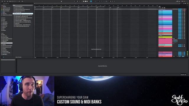Toggle the metronome in control bar
189x106 pixels.
tap(19, 1)
